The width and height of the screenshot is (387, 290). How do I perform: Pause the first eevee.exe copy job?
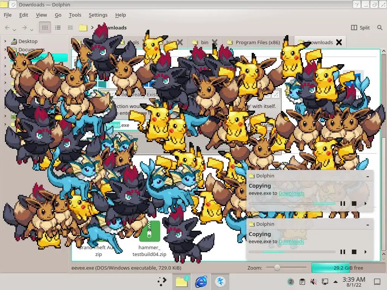tap(342, 204)
